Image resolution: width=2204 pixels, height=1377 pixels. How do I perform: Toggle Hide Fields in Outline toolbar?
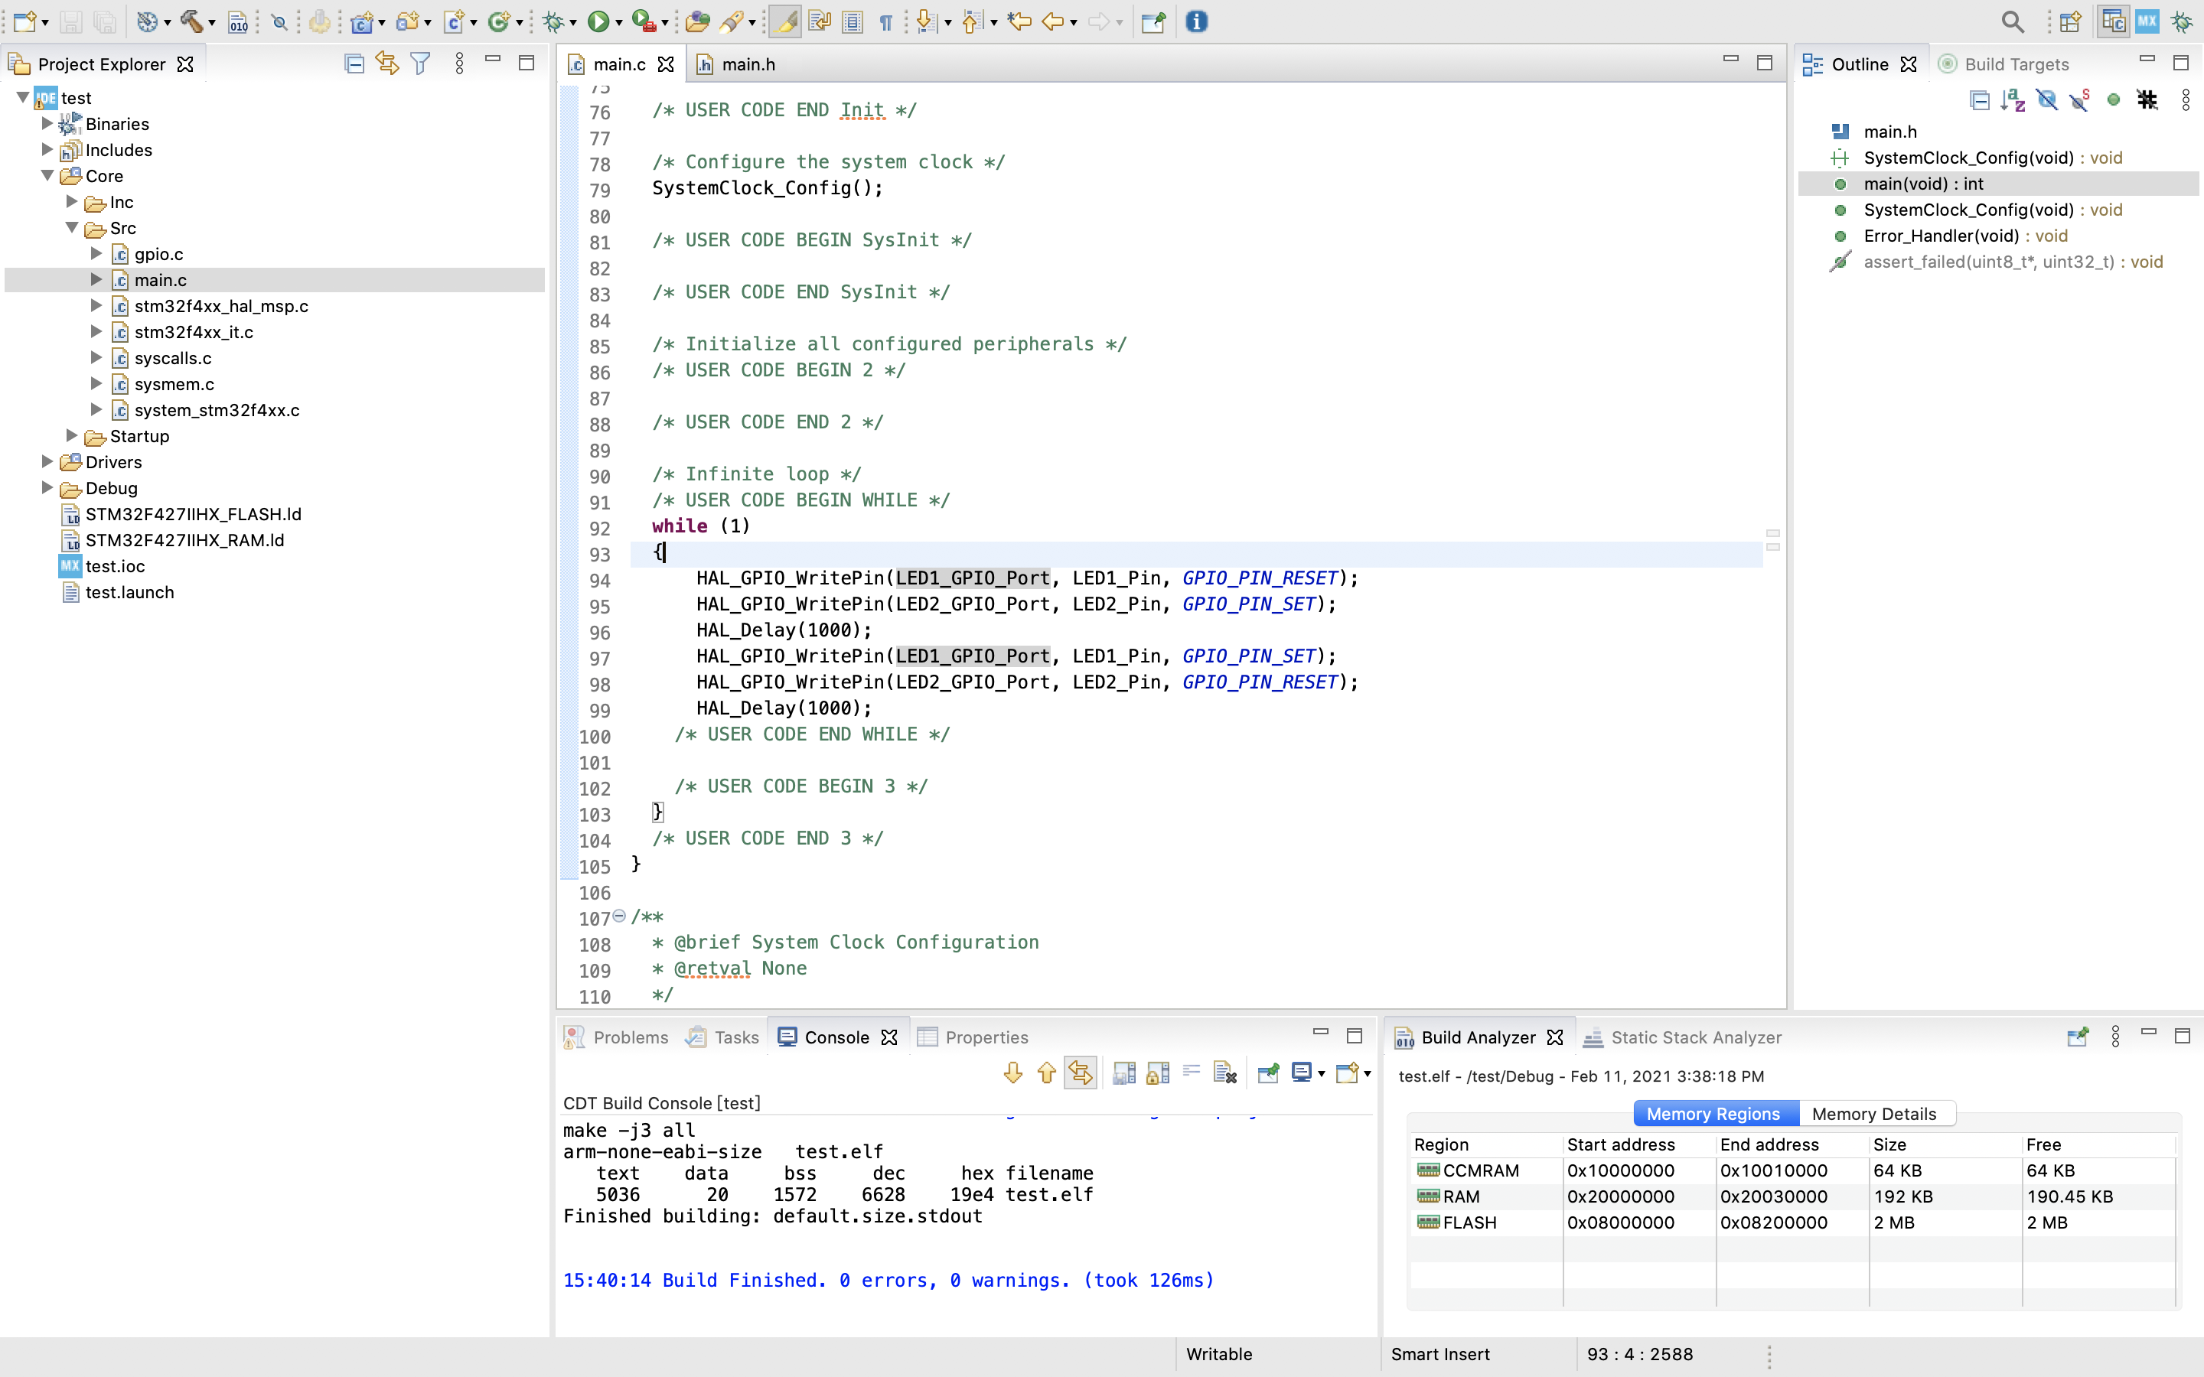coord(2046,100)
